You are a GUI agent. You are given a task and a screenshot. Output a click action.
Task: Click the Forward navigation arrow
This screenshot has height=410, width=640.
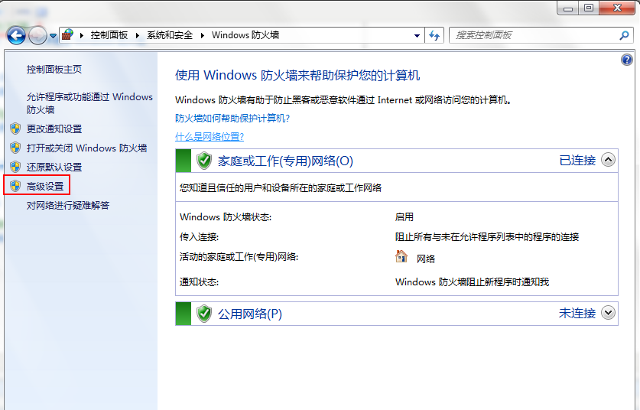(x=37, y=35)
